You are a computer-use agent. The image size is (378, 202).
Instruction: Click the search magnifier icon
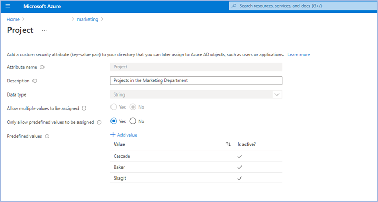(234, 6)
